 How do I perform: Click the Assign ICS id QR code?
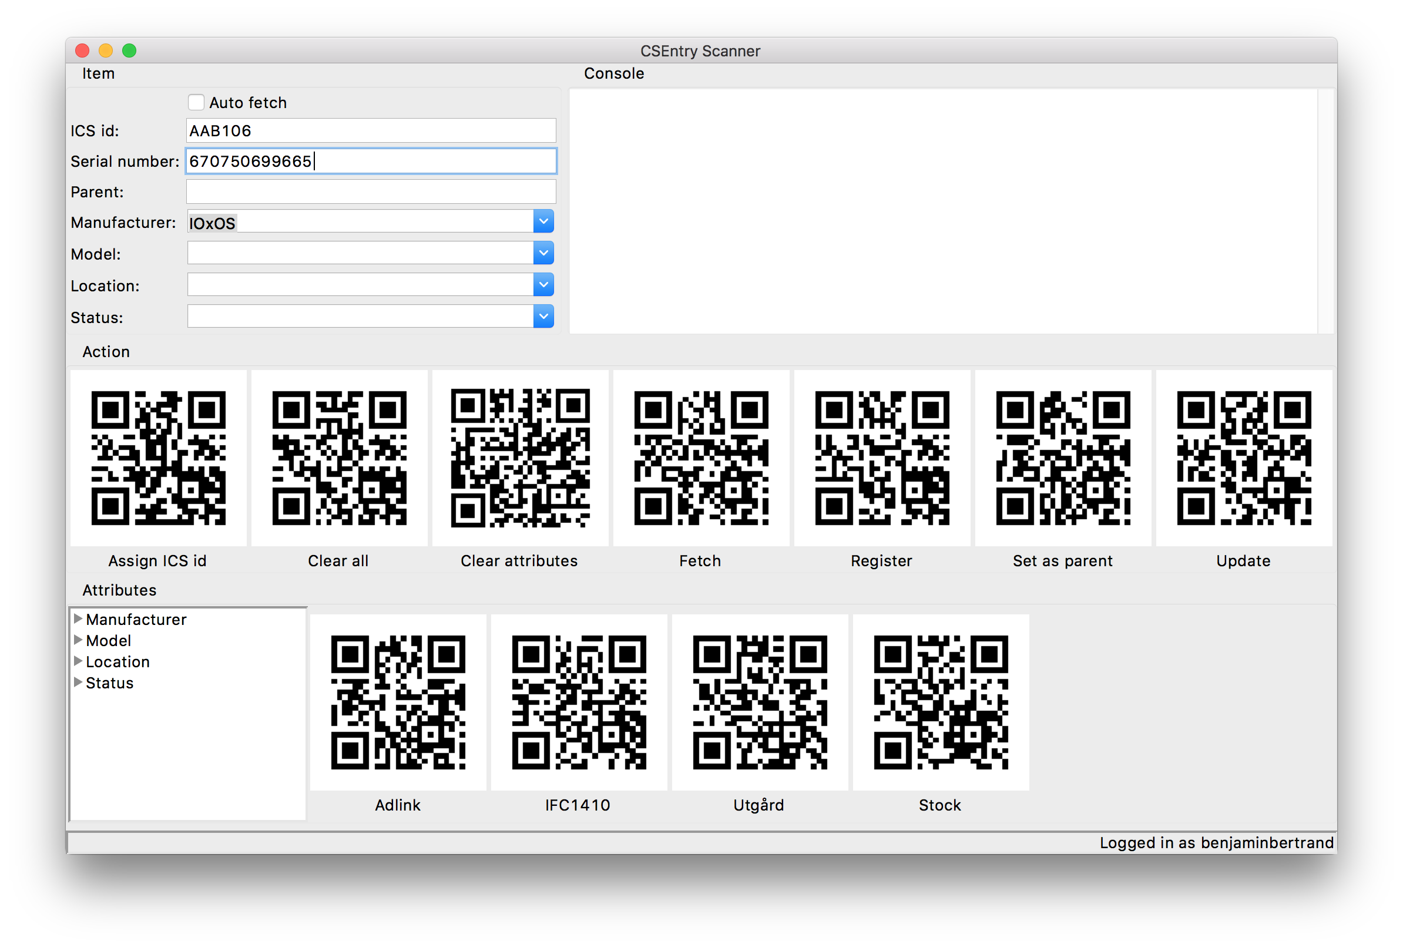pyautogui.click(x=158, y=459)
